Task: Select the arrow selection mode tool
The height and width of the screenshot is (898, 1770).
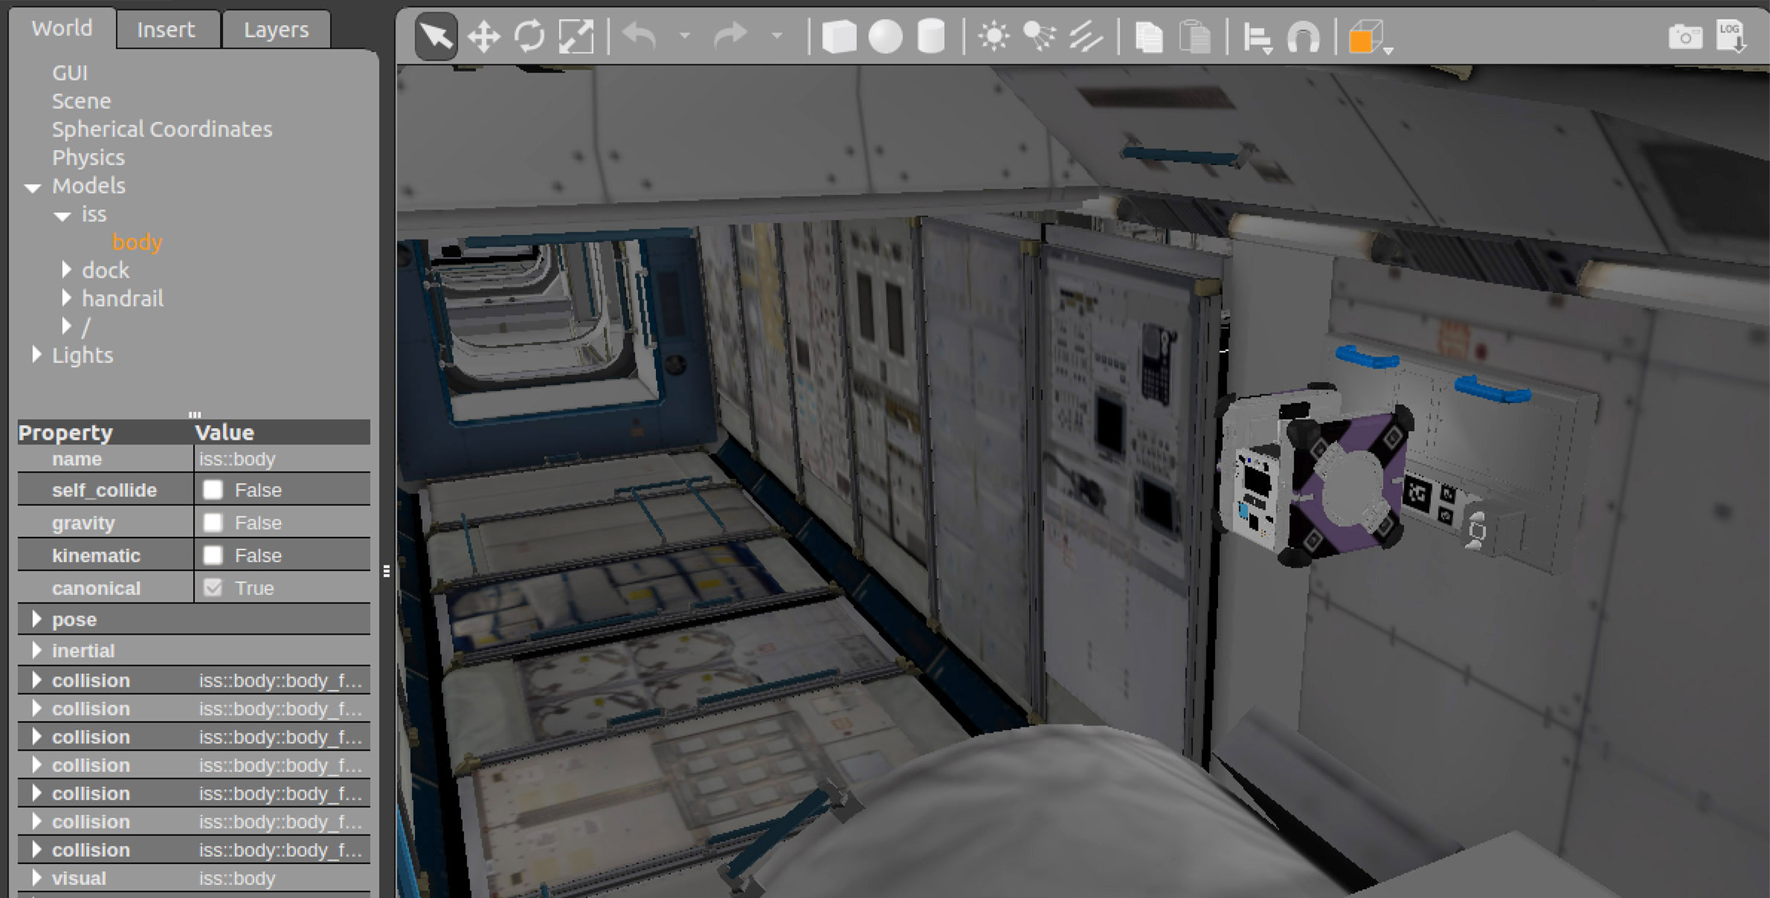Action: click(x=437, y=36)
